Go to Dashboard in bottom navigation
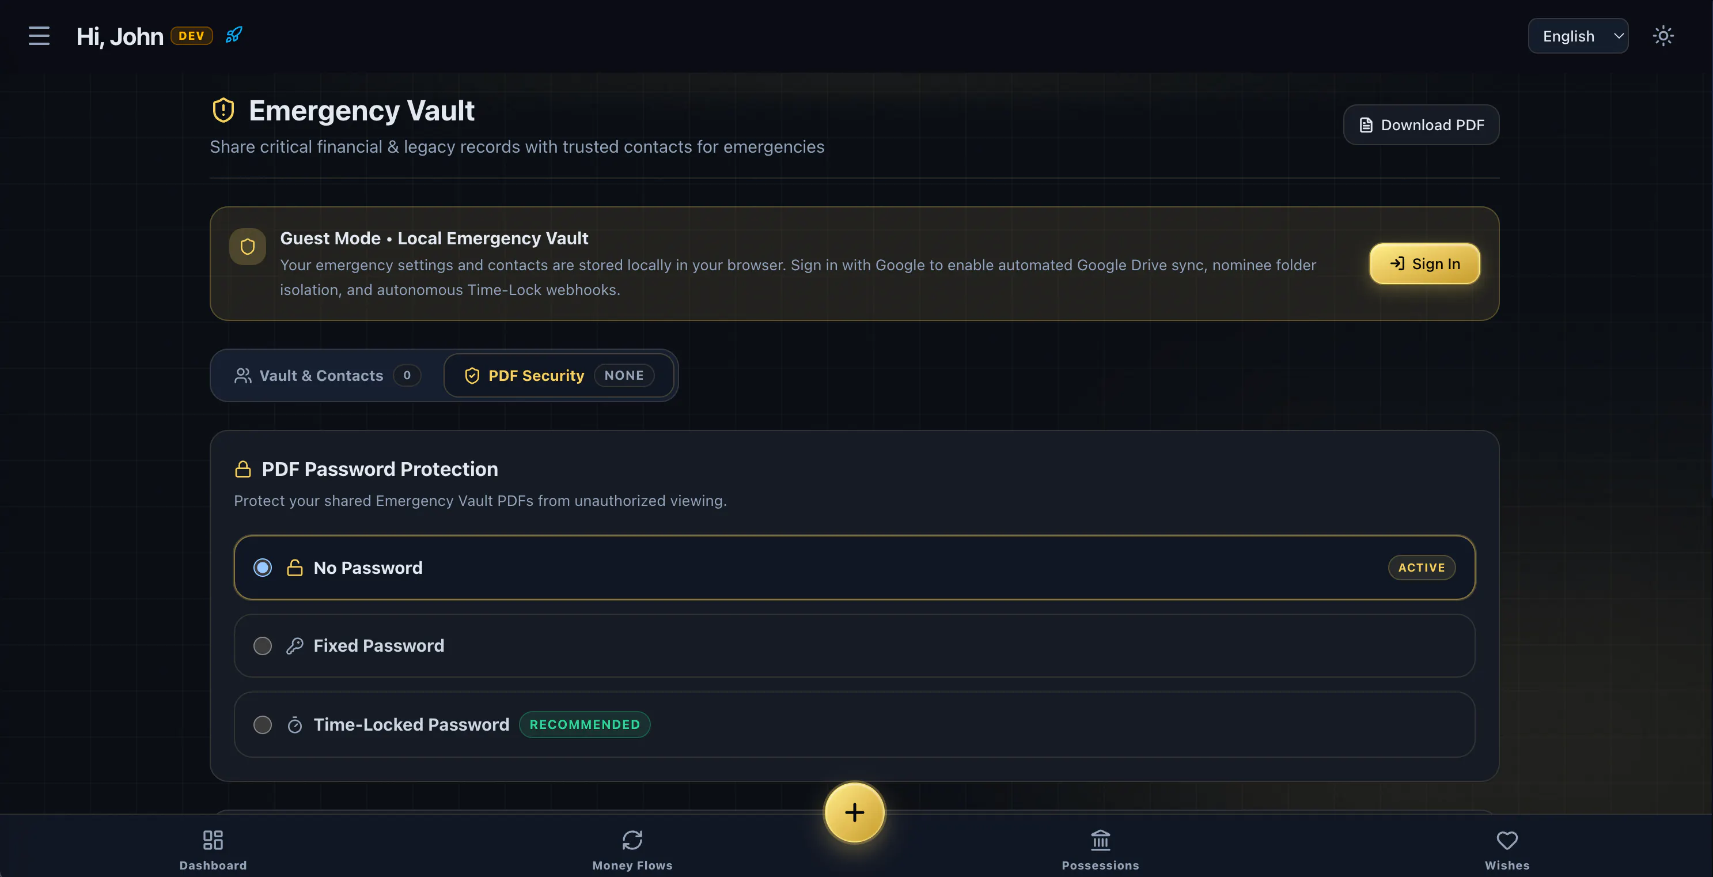1713x877 pixels. point(213,850)
